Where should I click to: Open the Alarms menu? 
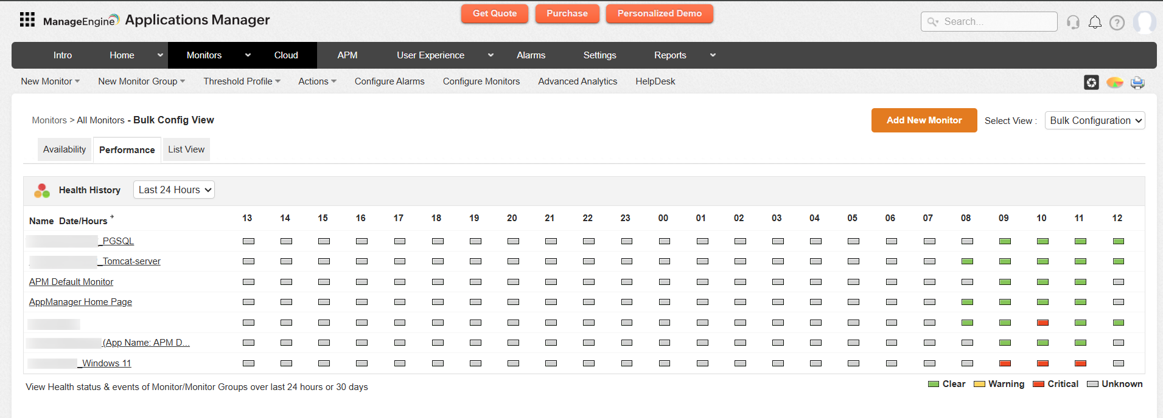pos(531,55)
